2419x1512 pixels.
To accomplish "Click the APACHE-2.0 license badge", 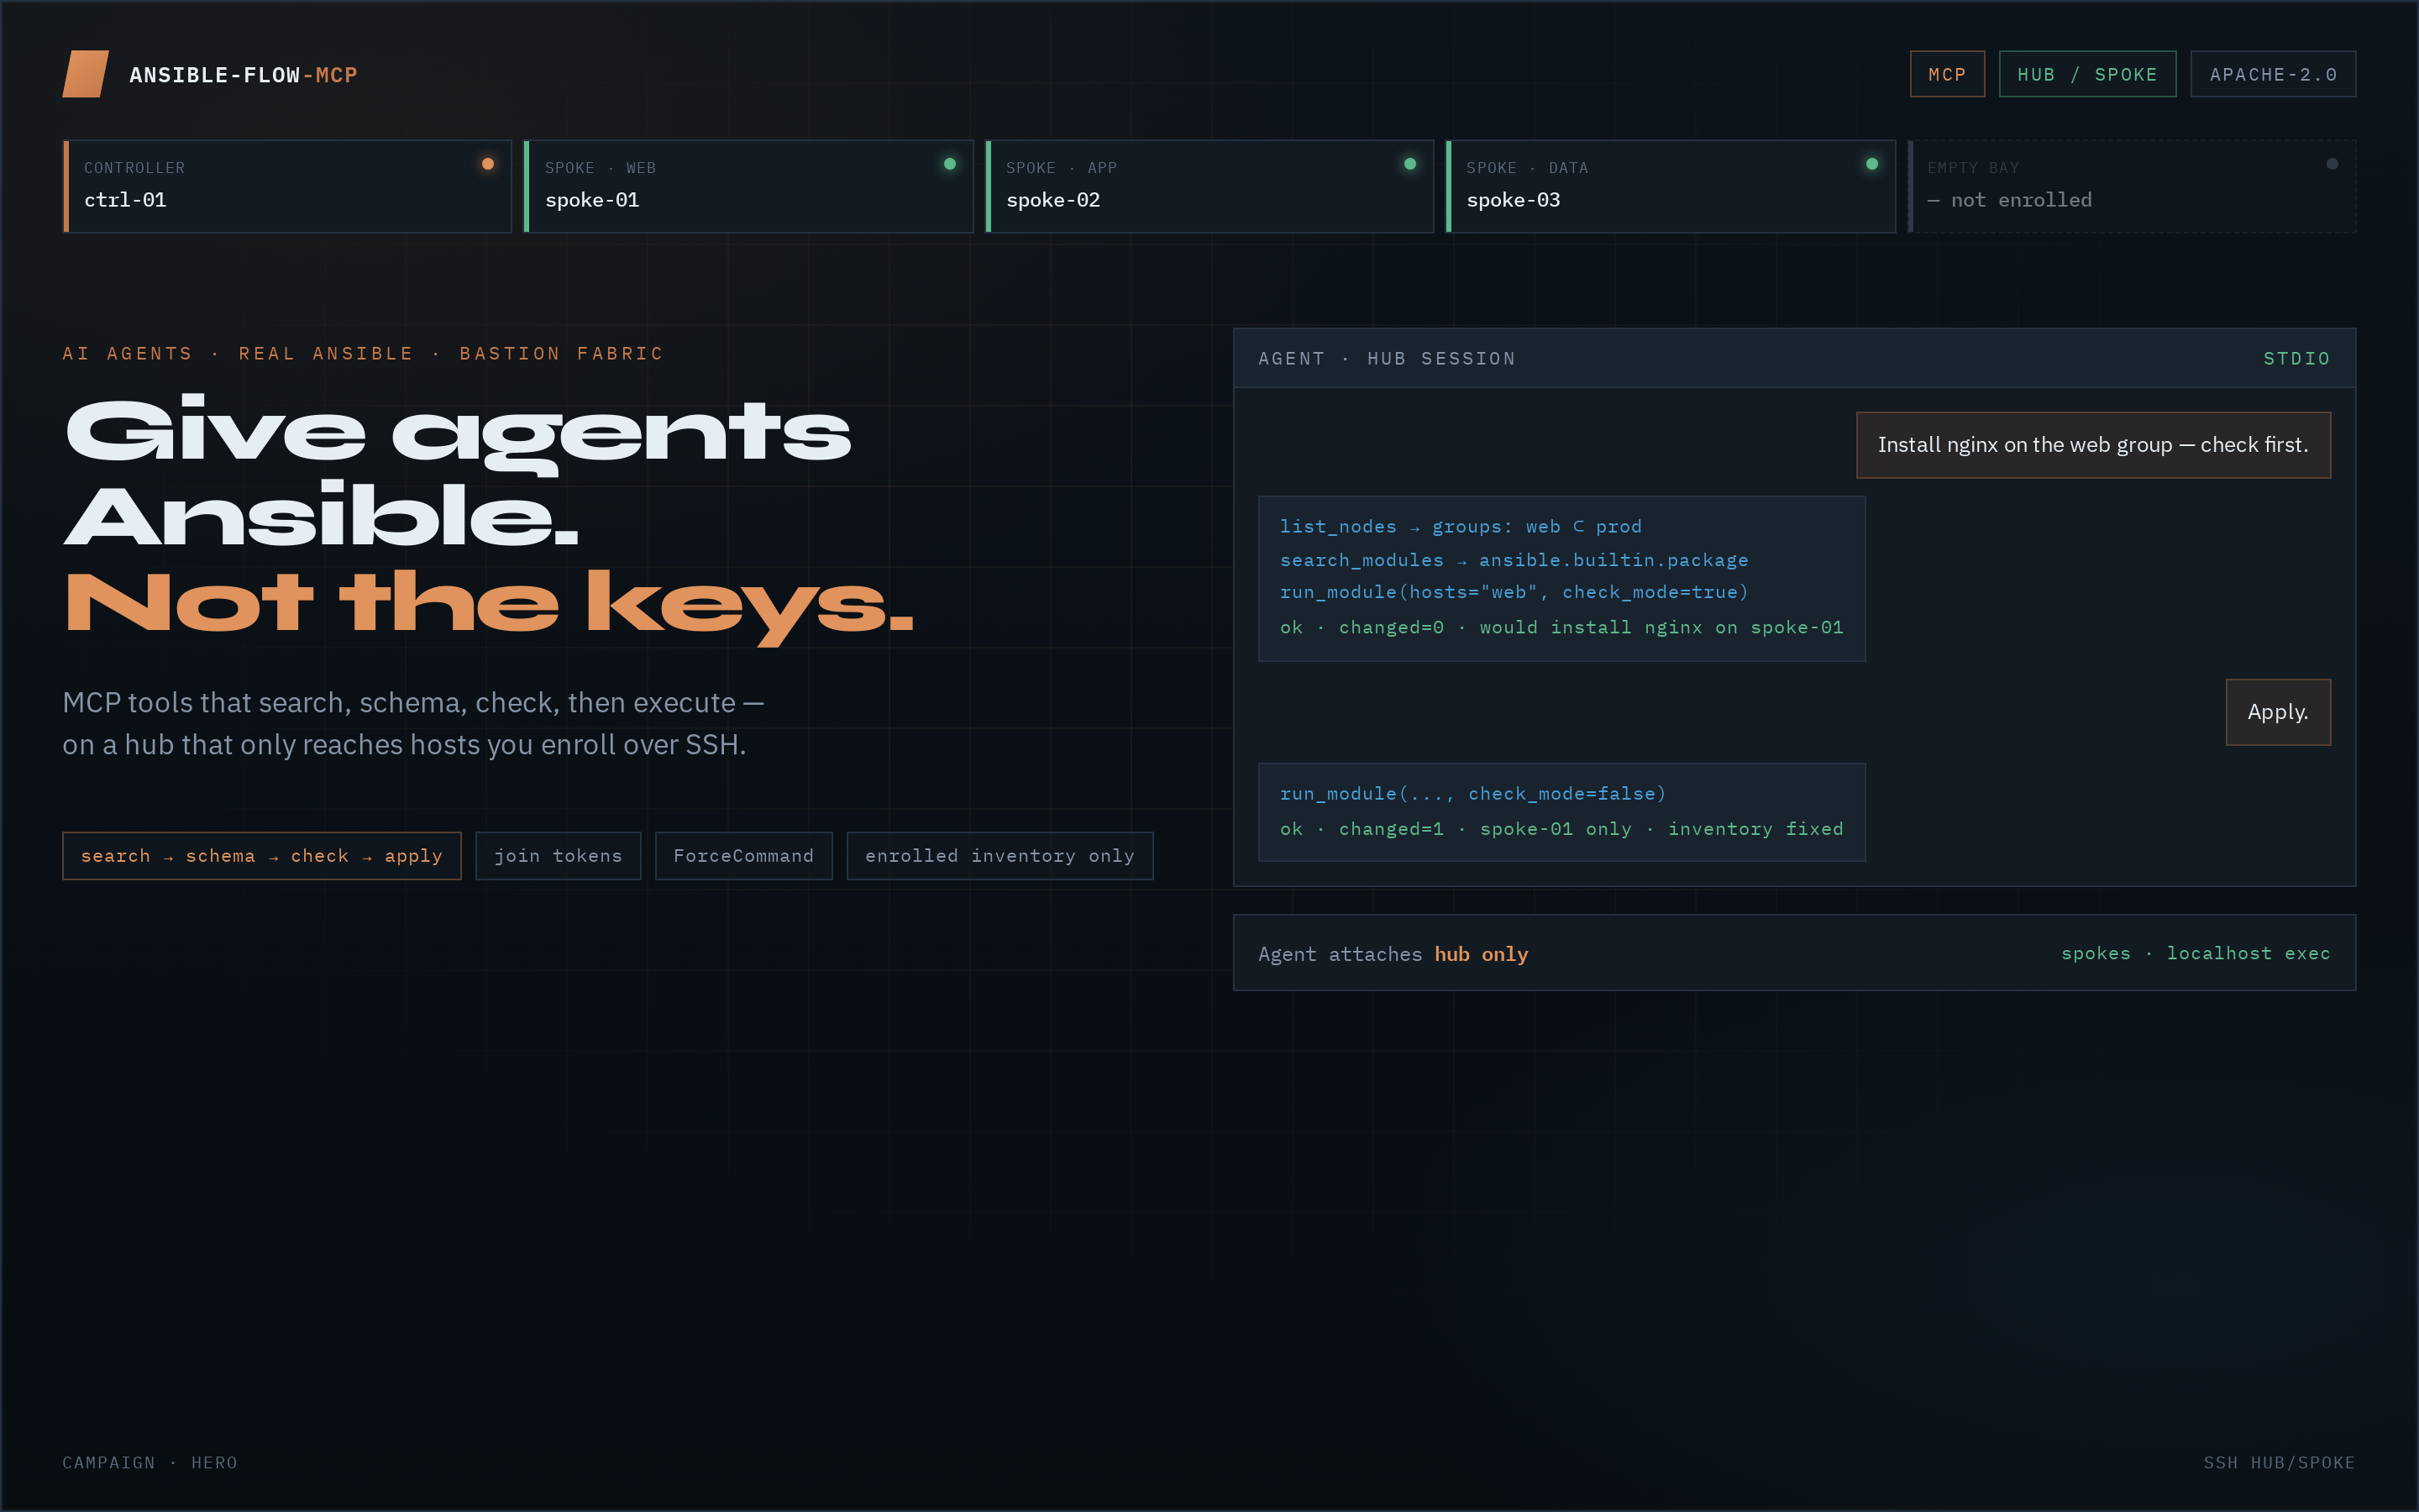I will (2273, 74).
